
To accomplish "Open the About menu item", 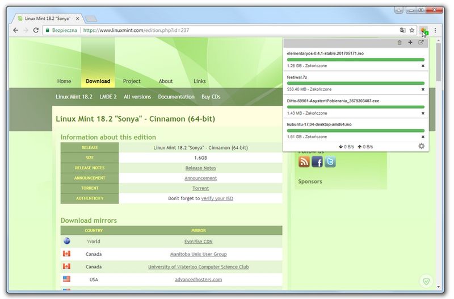I will (x=166, y=81).
